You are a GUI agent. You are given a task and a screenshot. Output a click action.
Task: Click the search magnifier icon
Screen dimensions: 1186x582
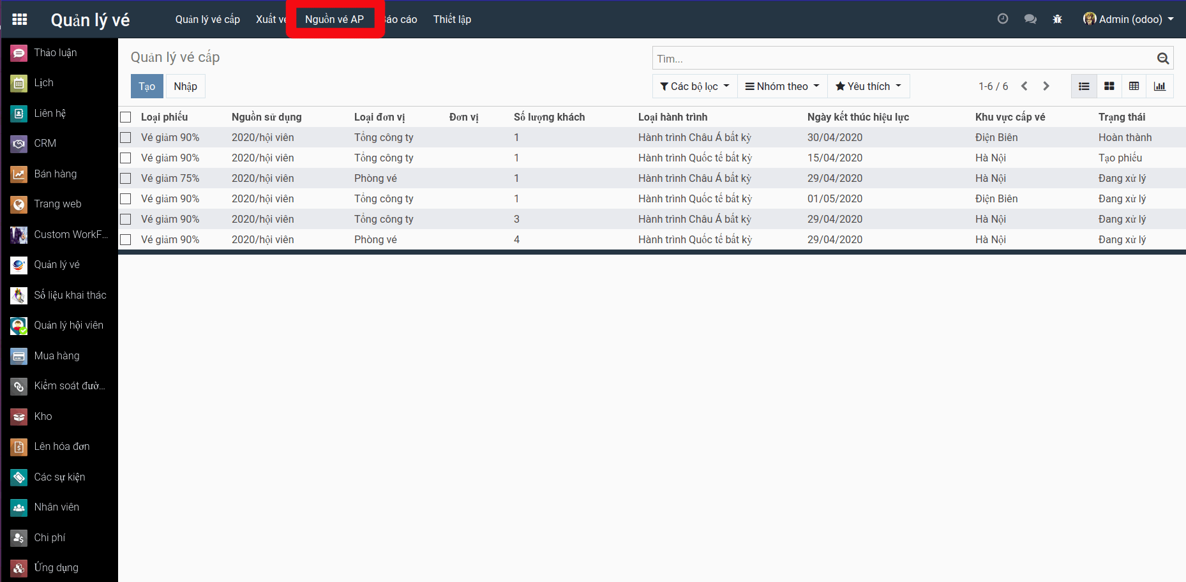click(x=1163, y=59)
